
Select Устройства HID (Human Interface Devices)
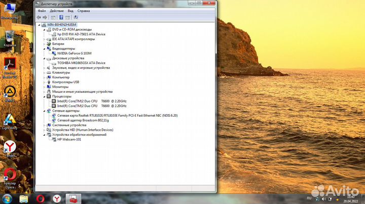click(83, 130)
